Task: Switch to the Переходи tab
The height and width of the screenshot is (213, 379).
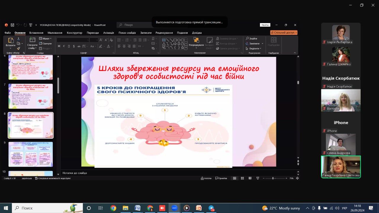Action: coord(93,33)
